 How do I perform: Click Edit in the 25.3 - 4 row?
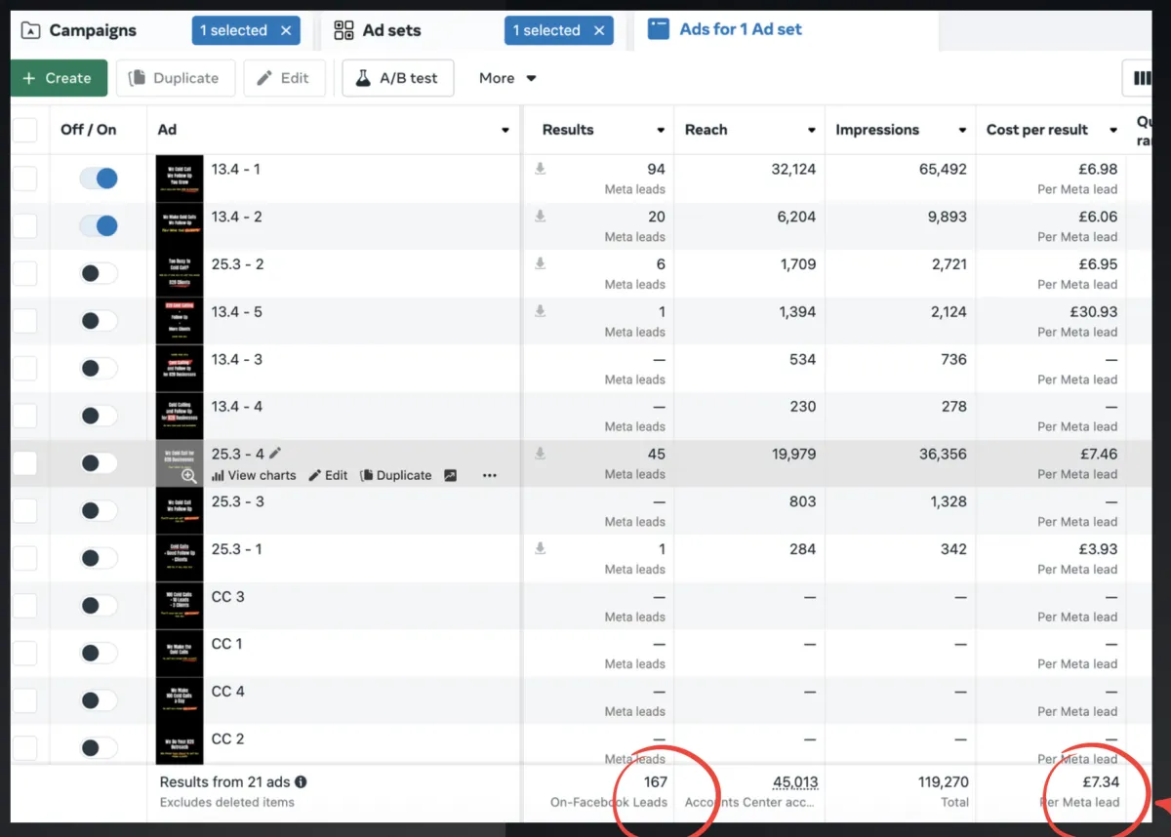[x=328, y=475]
